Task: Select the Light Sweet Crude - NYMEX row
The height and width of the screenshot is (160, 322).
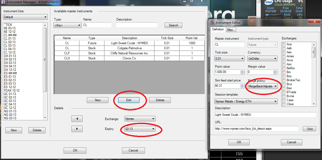Action: coord(129,43)
